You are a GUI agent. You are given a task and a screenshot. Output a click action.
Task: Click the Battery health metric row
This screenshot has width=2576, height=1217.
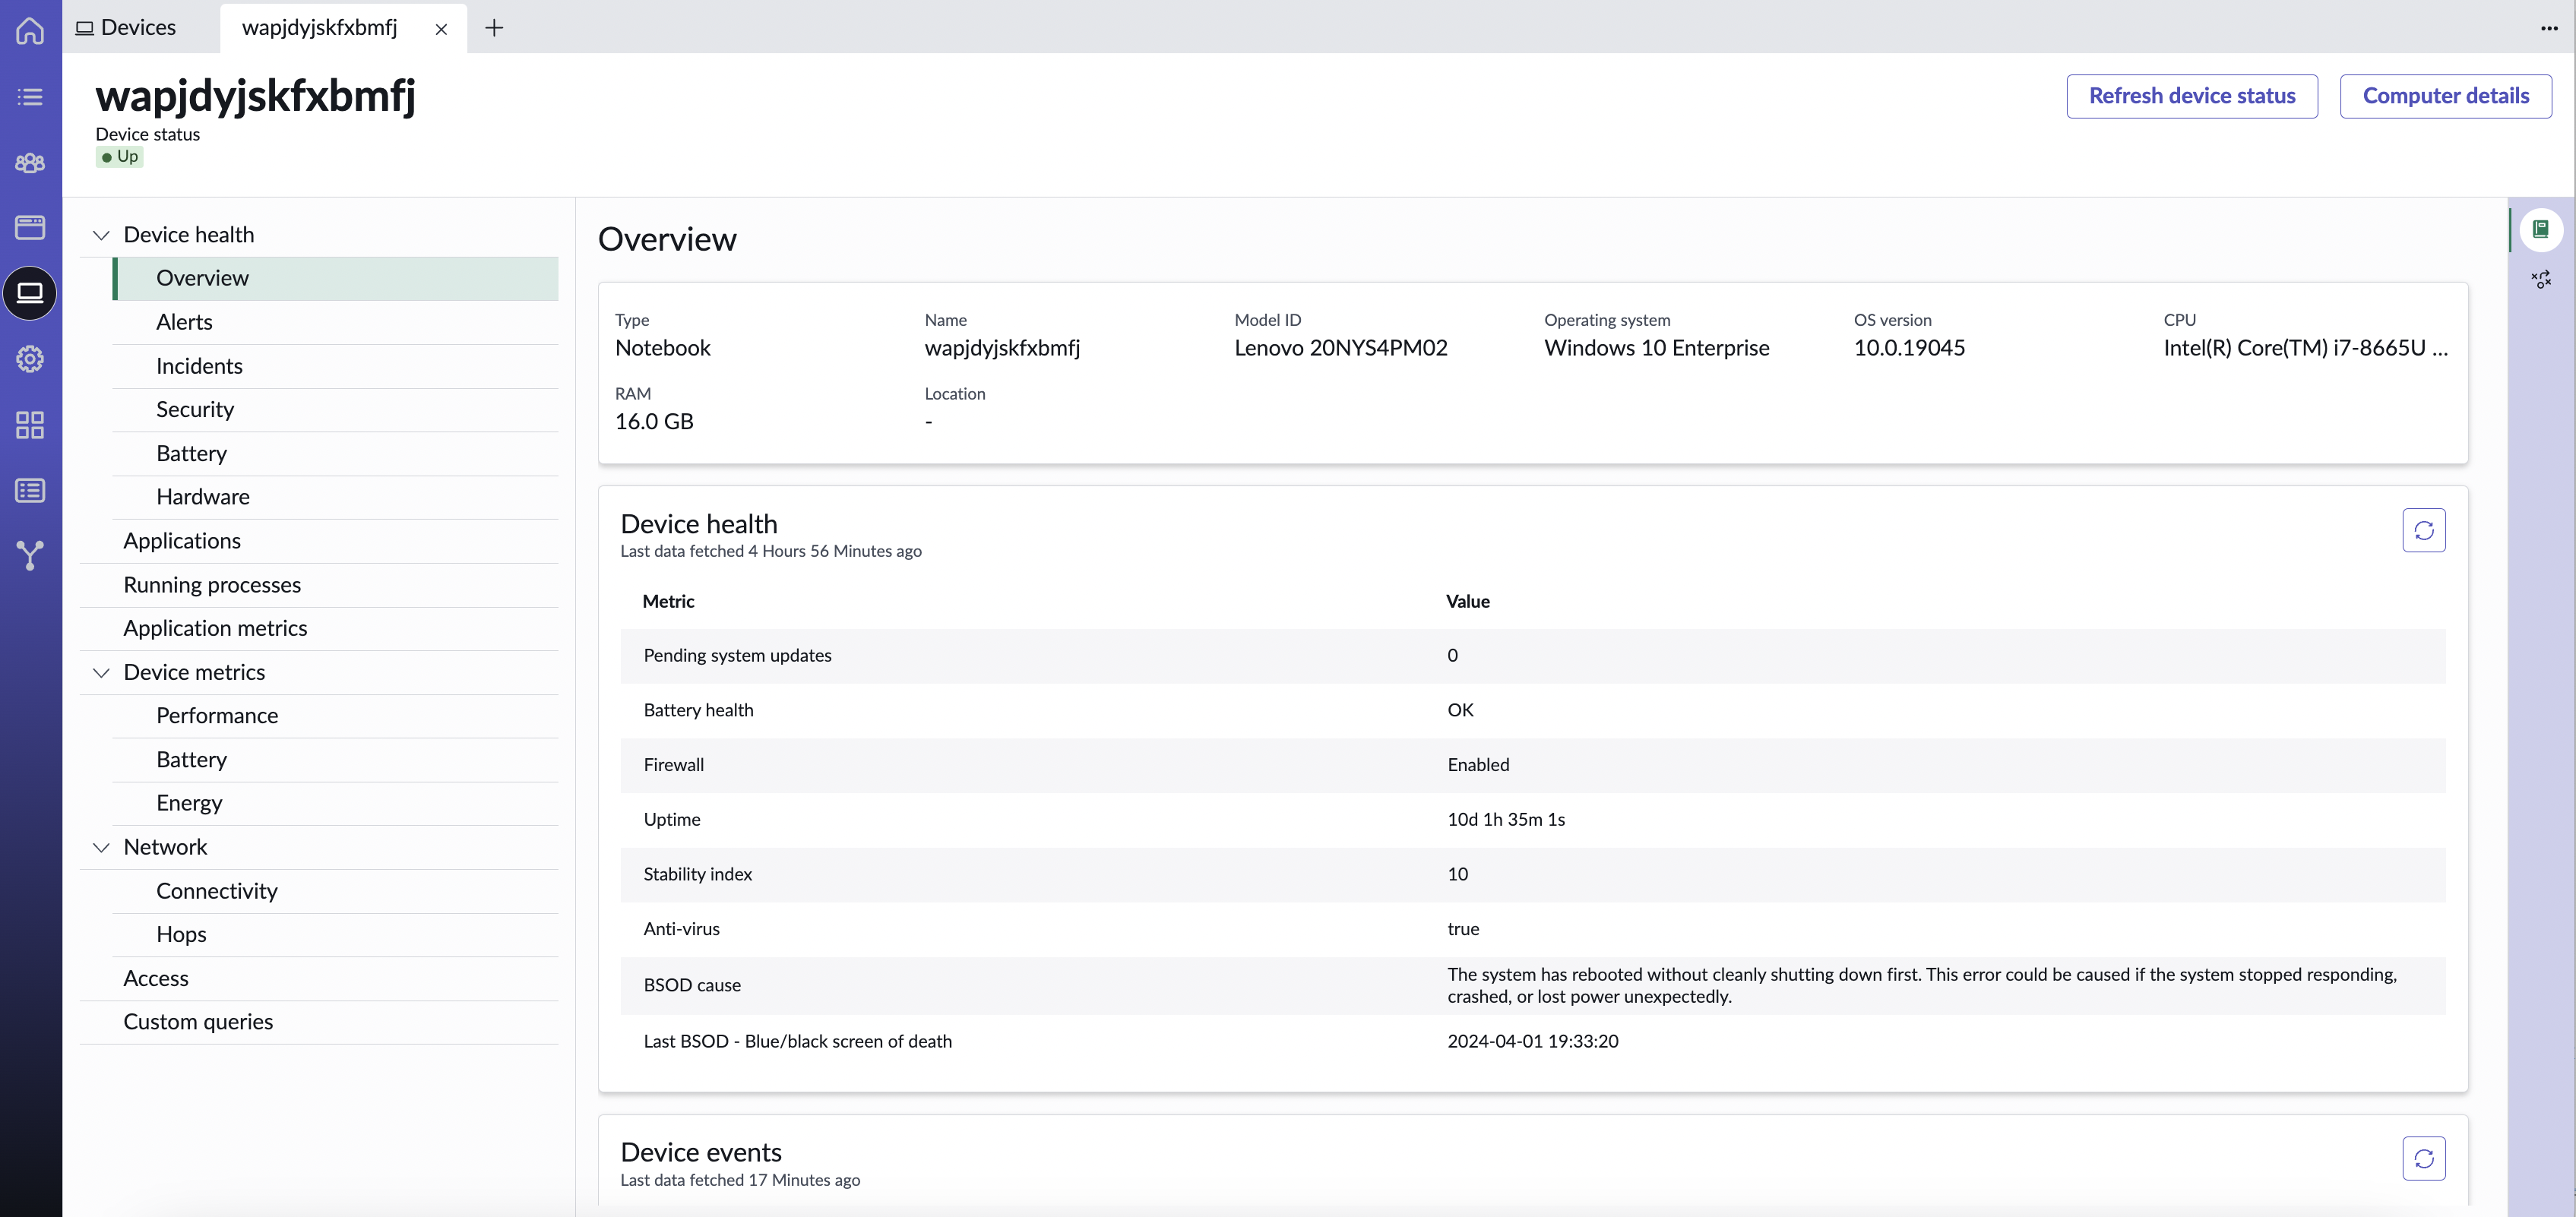[1533, 710]
